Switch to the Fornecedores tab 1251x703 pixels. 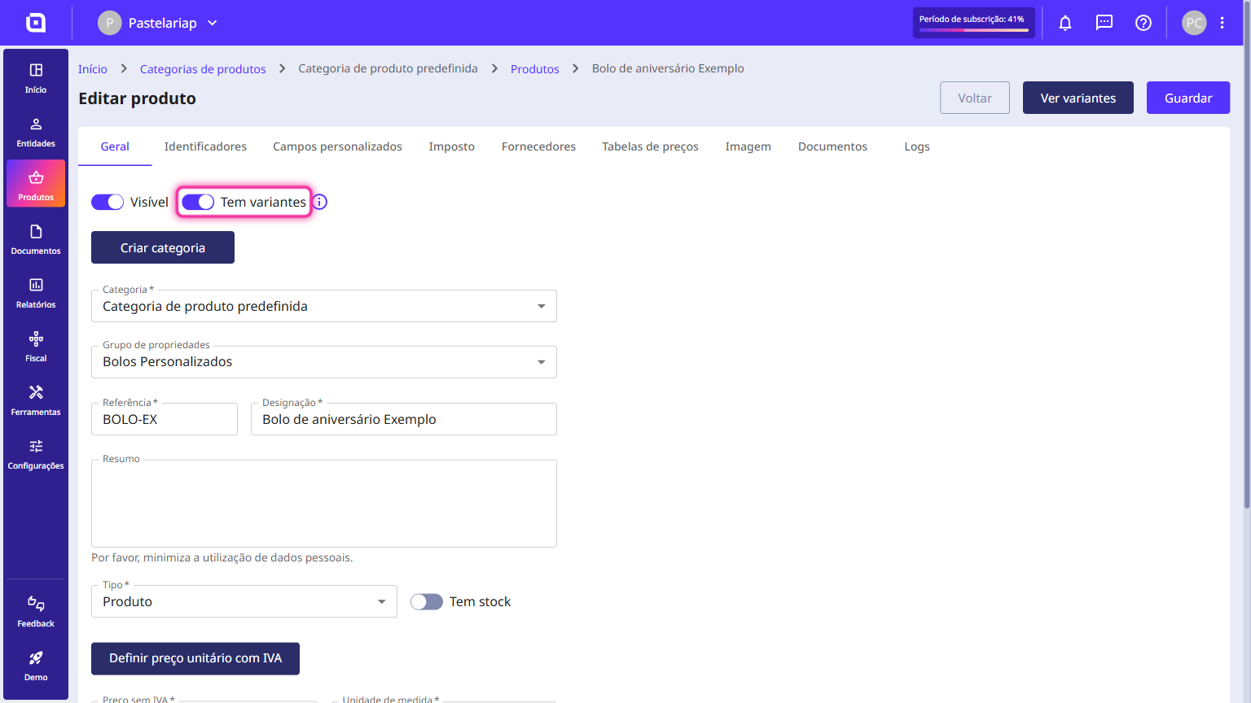pyautogui.click(x=538, y=146)
